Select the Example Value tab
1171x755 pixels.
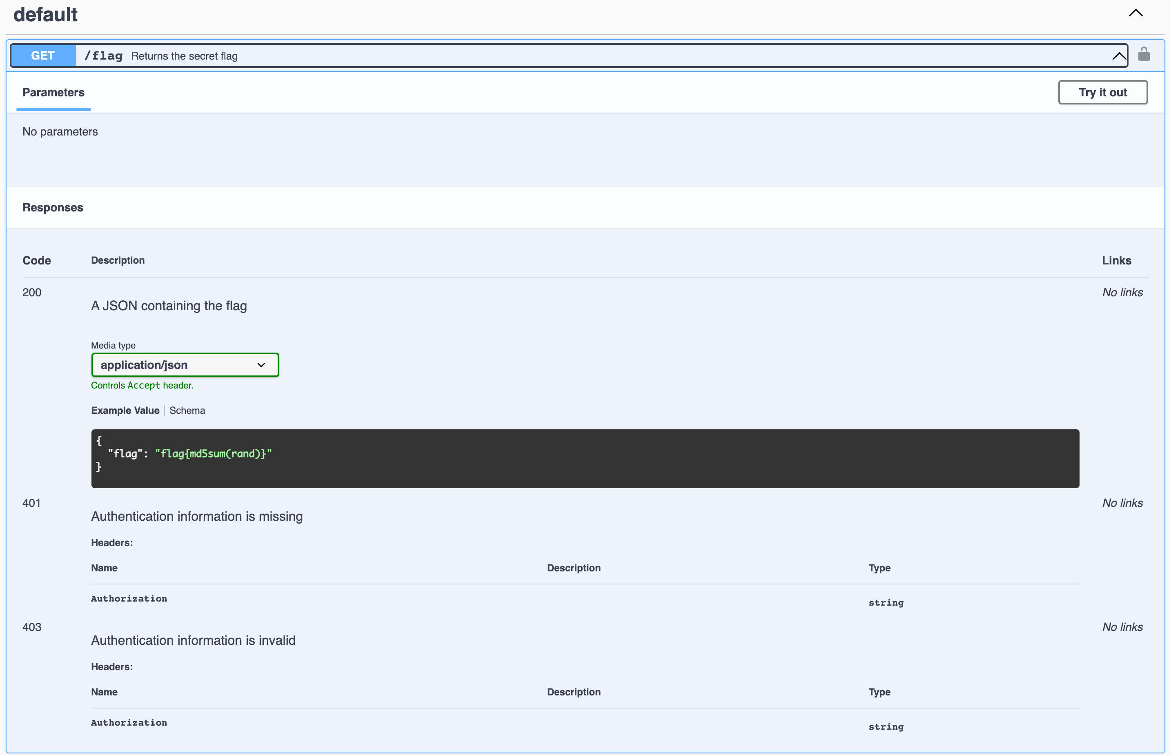pos(125,410)
